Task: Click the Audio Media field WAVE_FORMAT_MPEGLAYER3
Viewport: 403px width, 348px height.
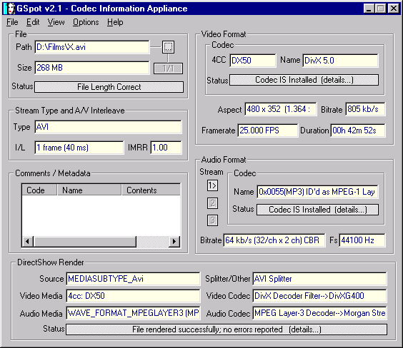Action: 133,313
